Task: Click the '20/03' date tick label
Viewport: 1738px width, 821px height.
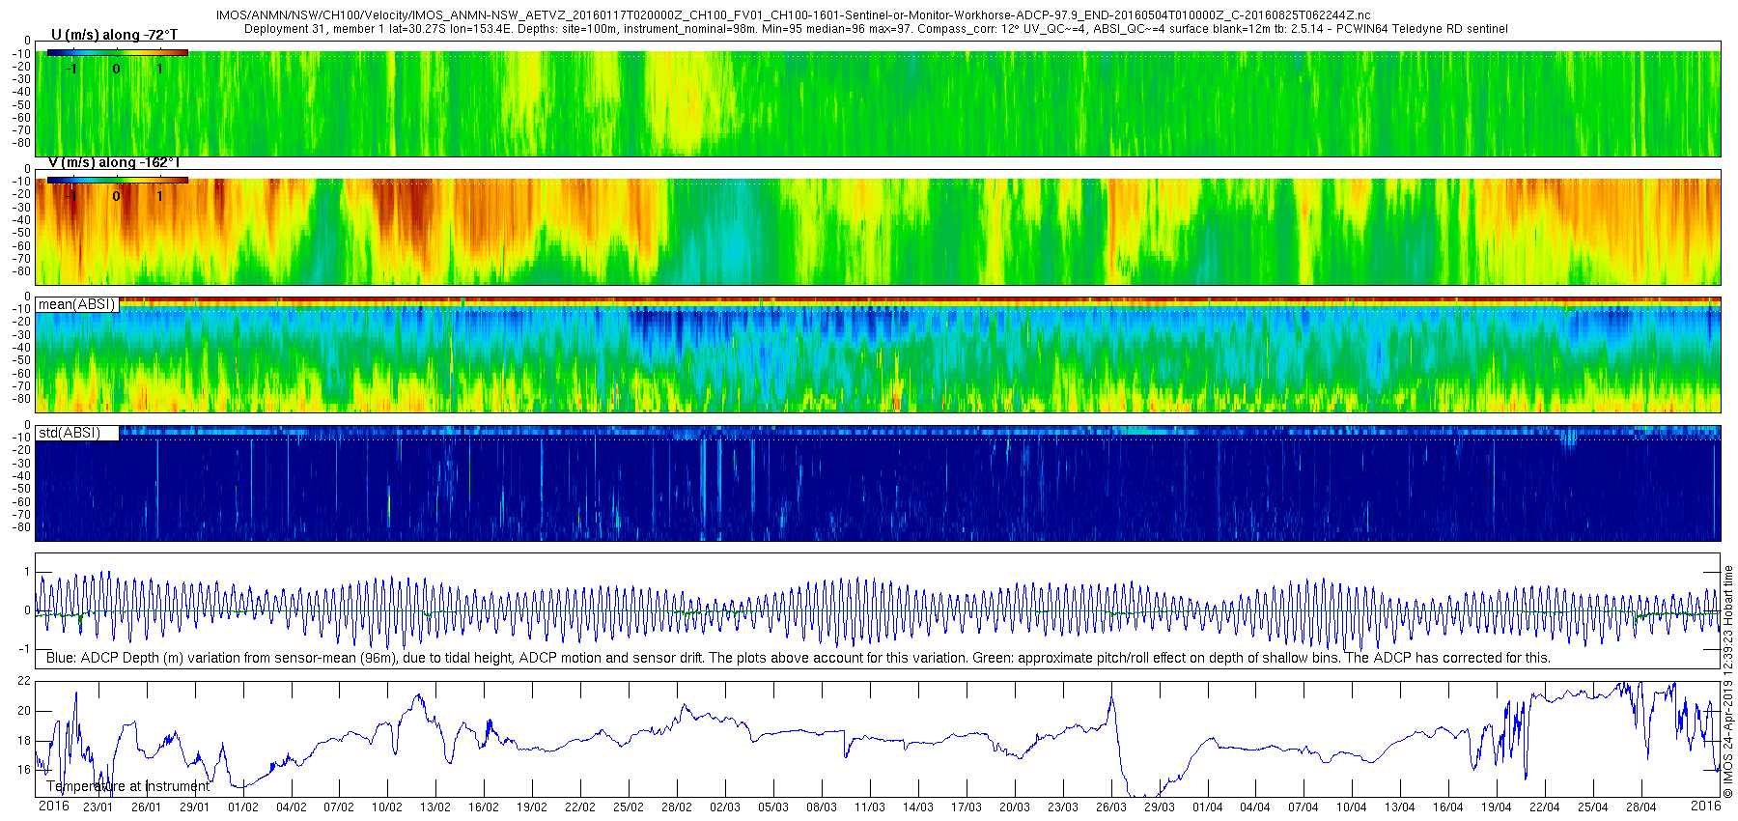Action: pos(1015,807)
